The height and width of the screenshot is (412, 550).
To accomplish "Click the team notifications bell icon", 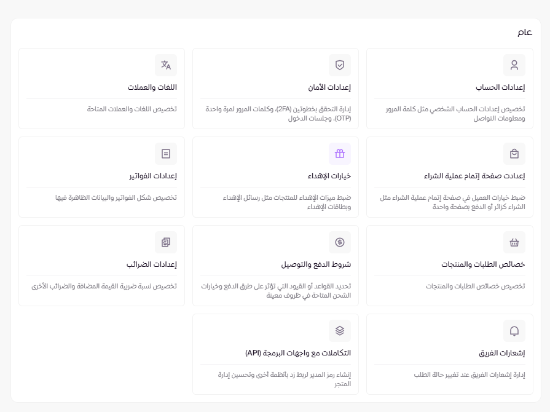I will [514, 331].
